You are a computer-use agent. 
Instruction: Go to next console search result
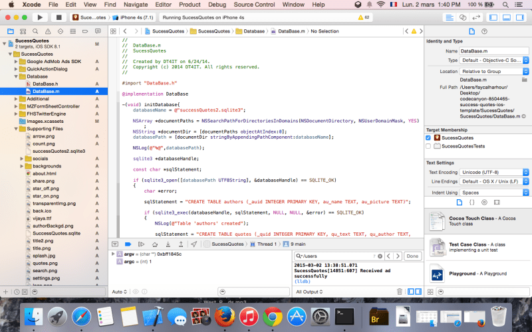398,256
